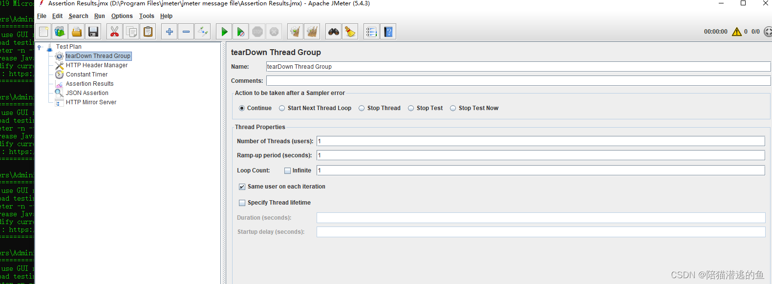This screenshot has width=772, height=284.
Task: Select HTTP Header Manager tree node
Action: pos(97,65)
